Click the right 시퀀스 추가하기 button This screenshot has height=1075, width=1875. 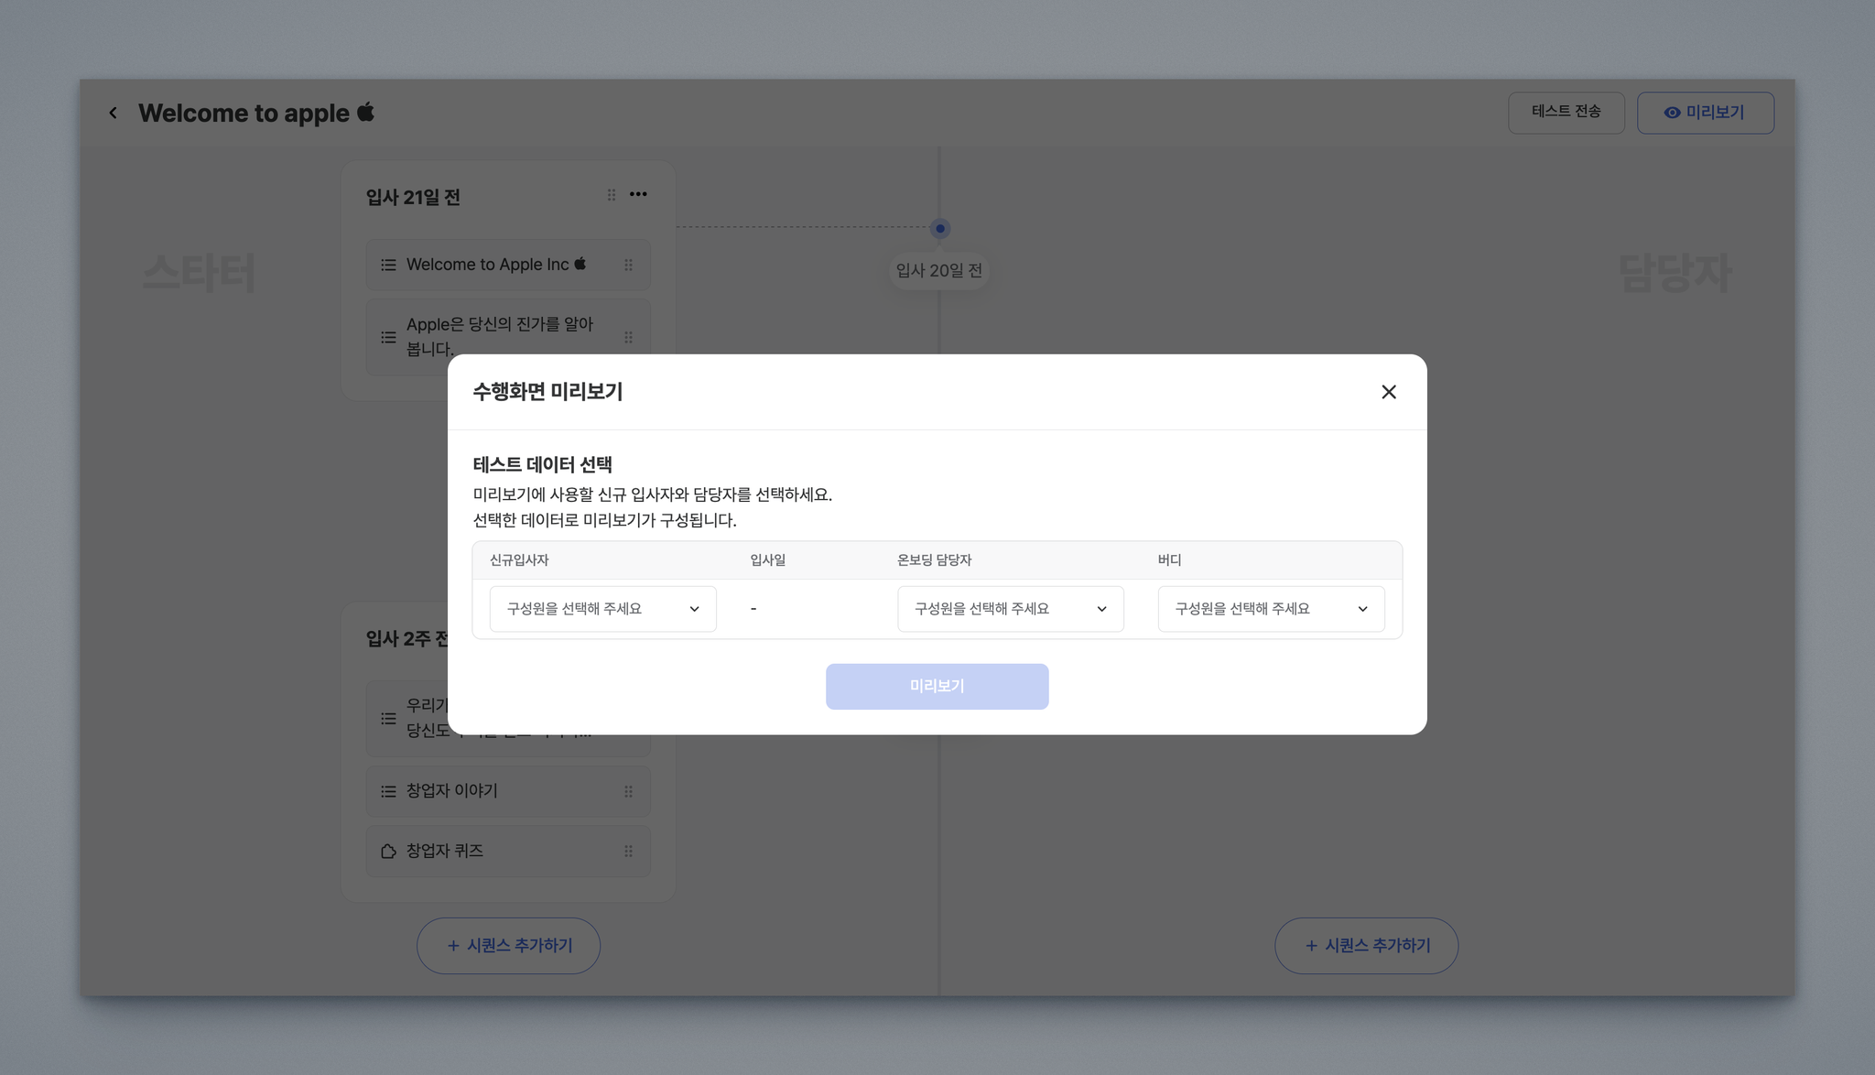(1366, 945)
